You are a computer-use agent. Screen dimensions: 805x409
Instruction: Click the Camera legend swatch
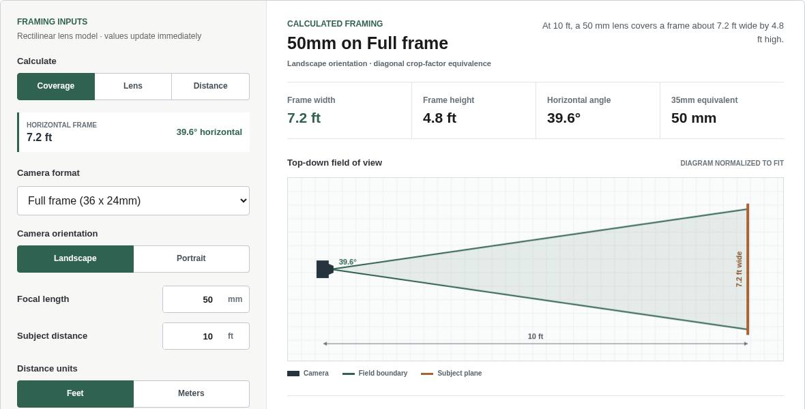[x=293, y=374]
